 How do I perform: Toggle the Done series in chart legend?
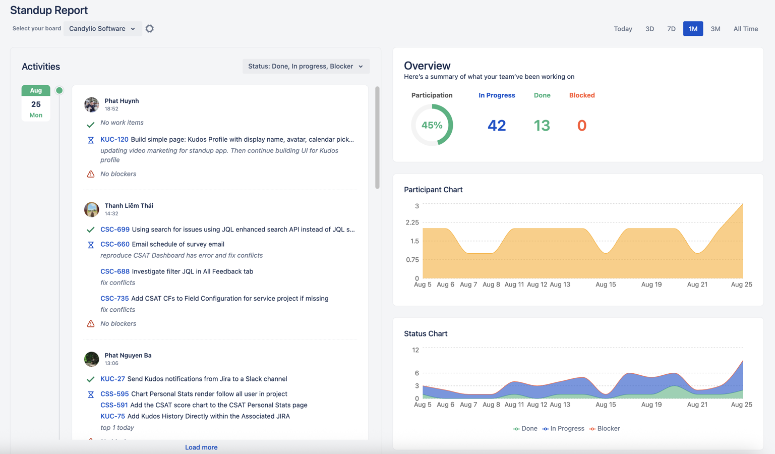525,428
